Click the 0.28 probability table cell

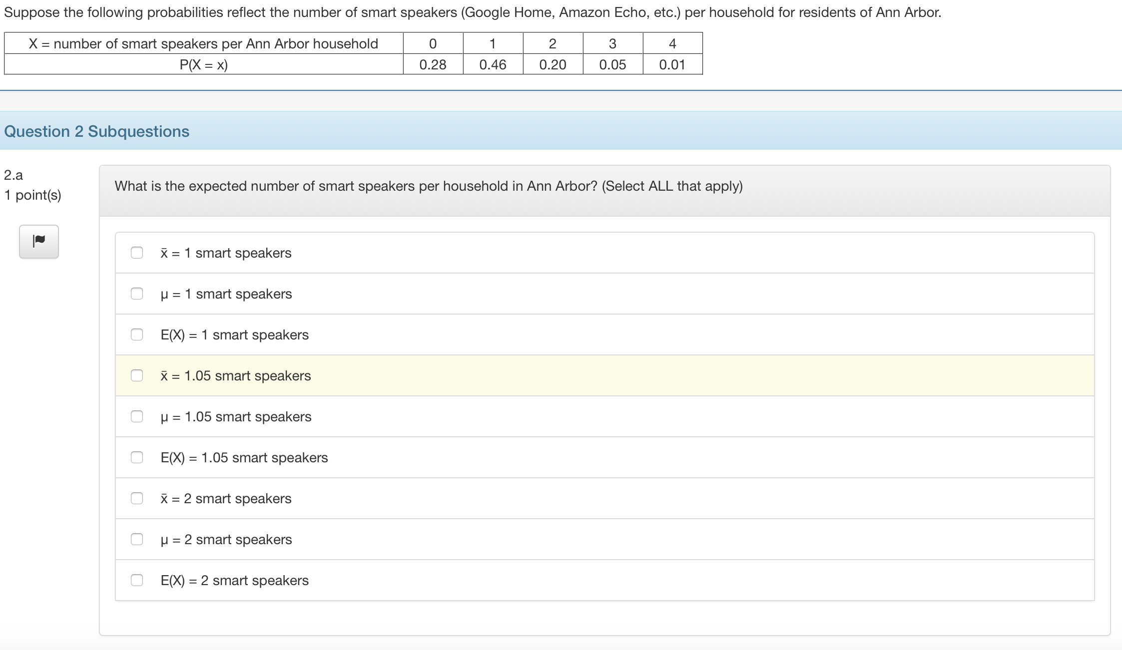433,65
